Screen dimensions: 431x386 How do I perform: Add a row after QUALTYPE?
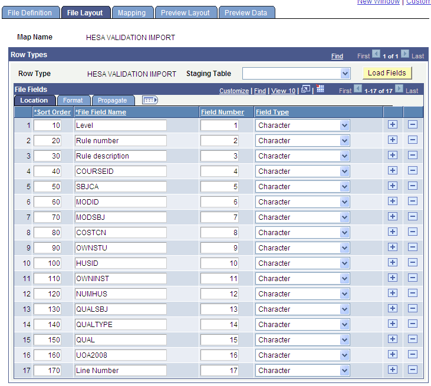tap(393, 324)
